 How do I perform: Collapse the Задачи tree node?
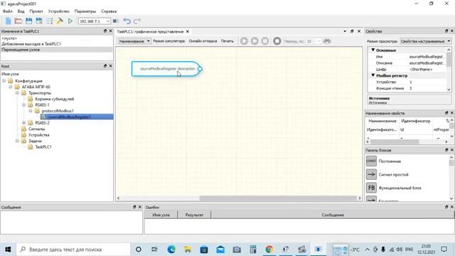(17, 141)
